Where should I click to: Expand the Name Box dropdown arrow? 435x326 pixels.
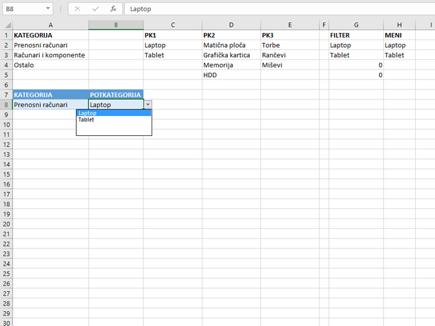(48, 9)
